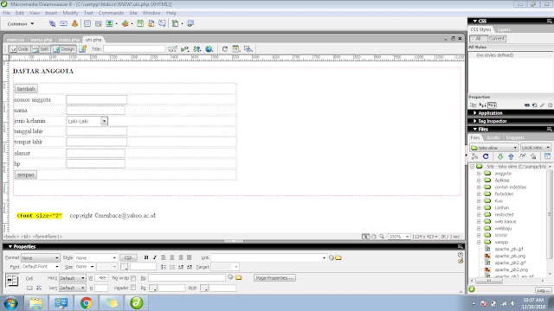This screenshot has width=554, height=311.
Task: Insert a named anchor icon
Action: (74, 23)
